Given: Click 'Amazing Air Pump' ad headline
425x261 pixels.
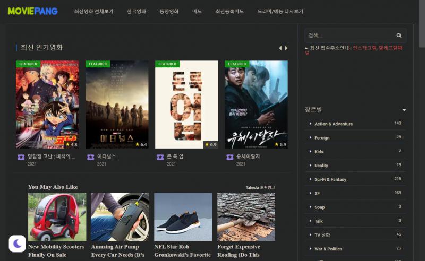Looking at the screenshot, I should coord(118,251).
